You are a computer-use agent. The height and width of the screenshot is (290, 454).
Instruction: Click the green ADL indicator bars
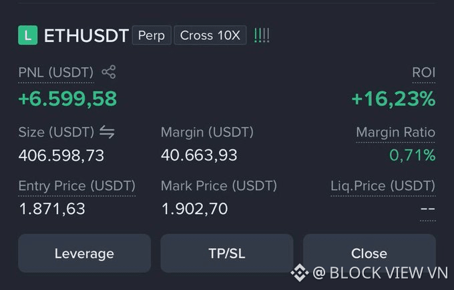pos(262,35)
